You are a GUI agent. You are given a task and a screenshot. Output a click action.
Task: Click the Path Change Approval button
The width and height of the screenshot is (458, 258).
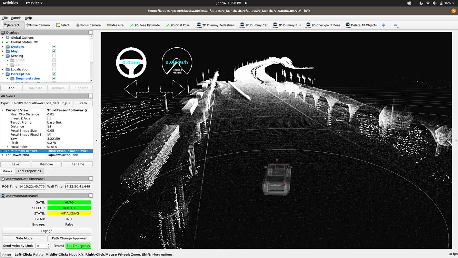click(69, 238)
